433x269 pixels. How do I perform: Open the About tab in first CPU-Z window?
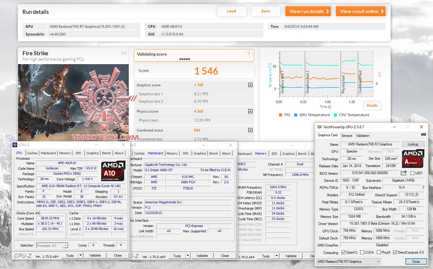119,153
